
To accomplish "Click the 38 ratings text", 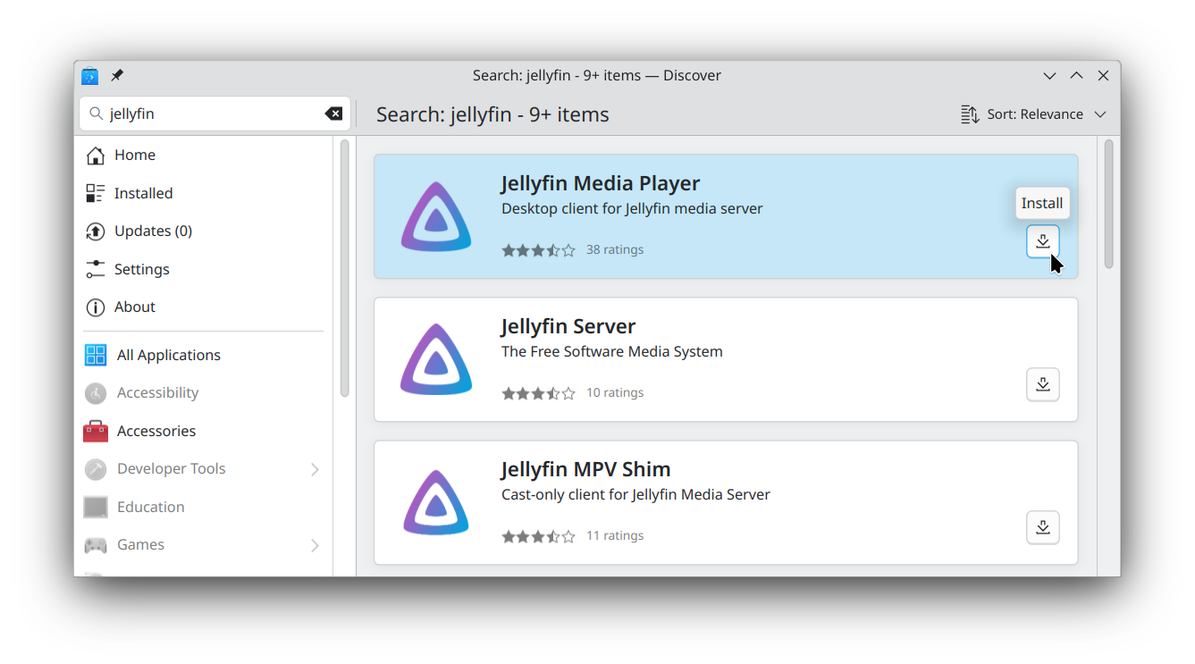I will pyautogui.click(x=615, y=249).
